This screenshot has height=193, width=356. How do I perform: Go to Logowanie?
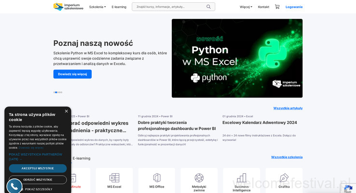click(x=294, y=7)
